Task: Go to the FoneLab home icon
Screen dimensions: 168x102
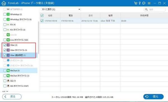Action: pyautogui.click(x=4, y=3)
